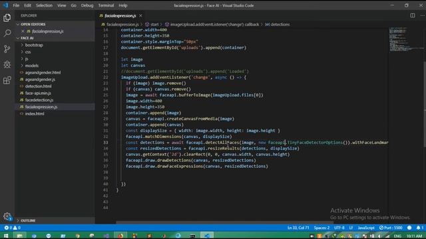Click line number 33 in gutter
Image resolution: width=426 pixels, height=239 pixels.
(x=105, y=143)
